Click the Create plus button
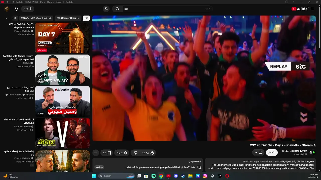The height and width of the screenshot is (180, 321). 28,9
